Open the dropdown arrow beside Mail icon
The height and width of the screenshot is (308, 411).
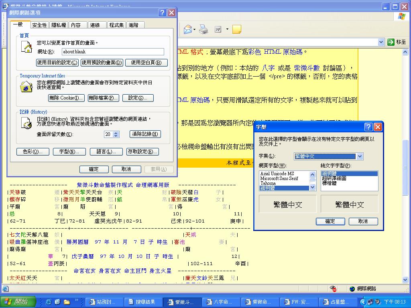[x=195, y=29]
